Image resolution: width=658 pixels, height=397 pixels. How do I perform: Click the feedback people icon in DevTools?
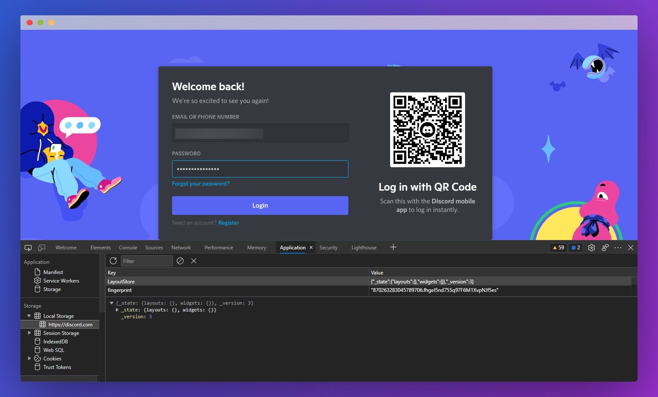click(605, 248)
